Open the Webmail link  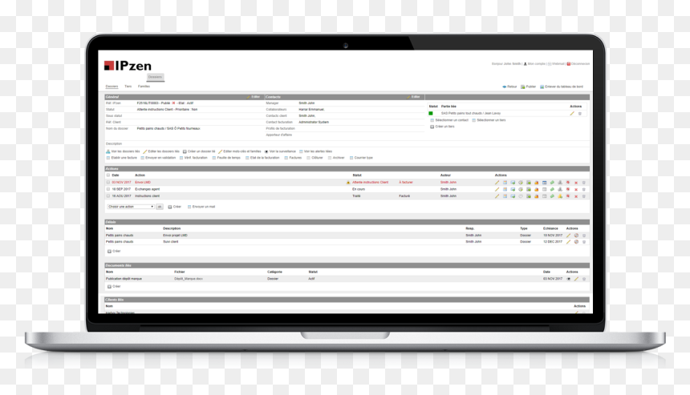point(556,64)
